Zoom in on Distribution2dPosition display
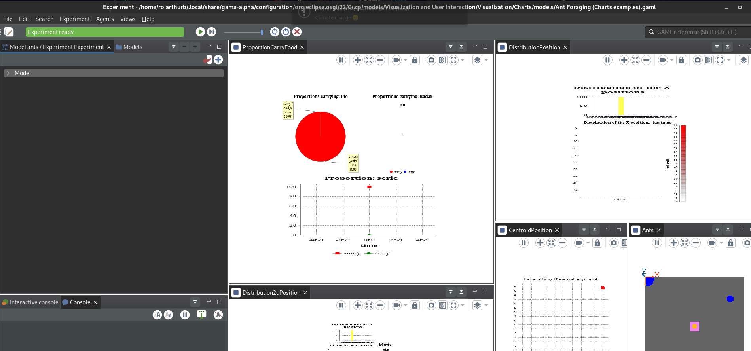Image resolution: width=751 pixels, height=351 pixels. pyautogui.click(x=358, y=305)
